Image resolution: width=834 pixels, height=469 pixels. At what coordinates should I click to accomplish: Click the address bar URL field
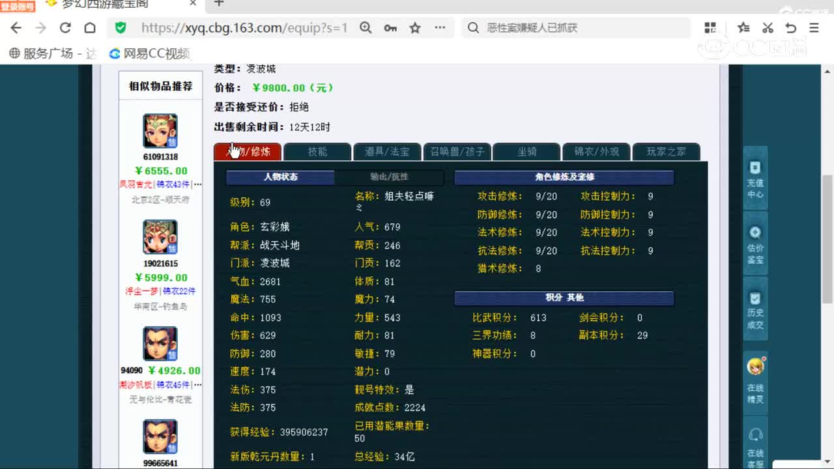click(x=244, y=28)
